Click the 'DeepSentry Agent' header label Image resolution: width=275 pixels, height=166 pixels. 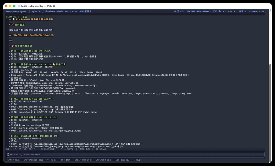coord(16,11)
